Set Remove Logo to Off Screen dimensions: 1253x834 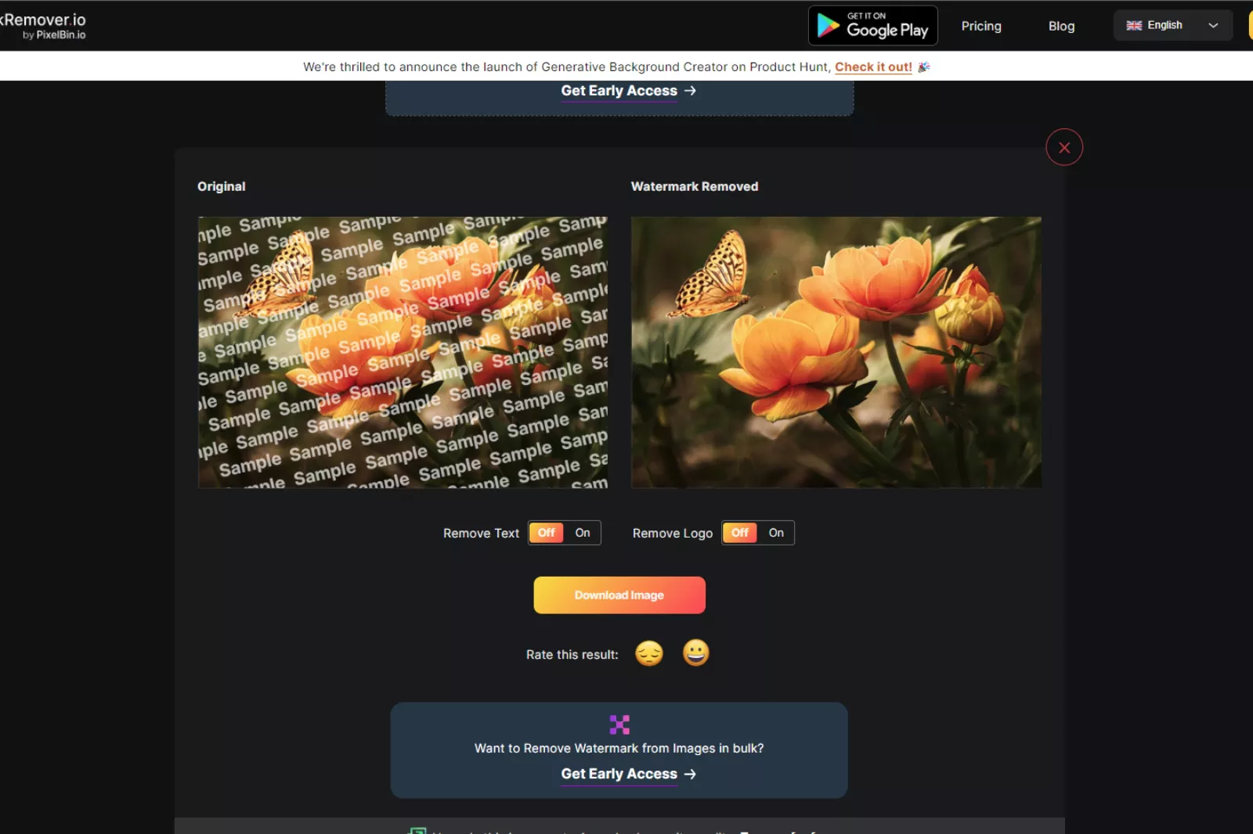[740, 533]
